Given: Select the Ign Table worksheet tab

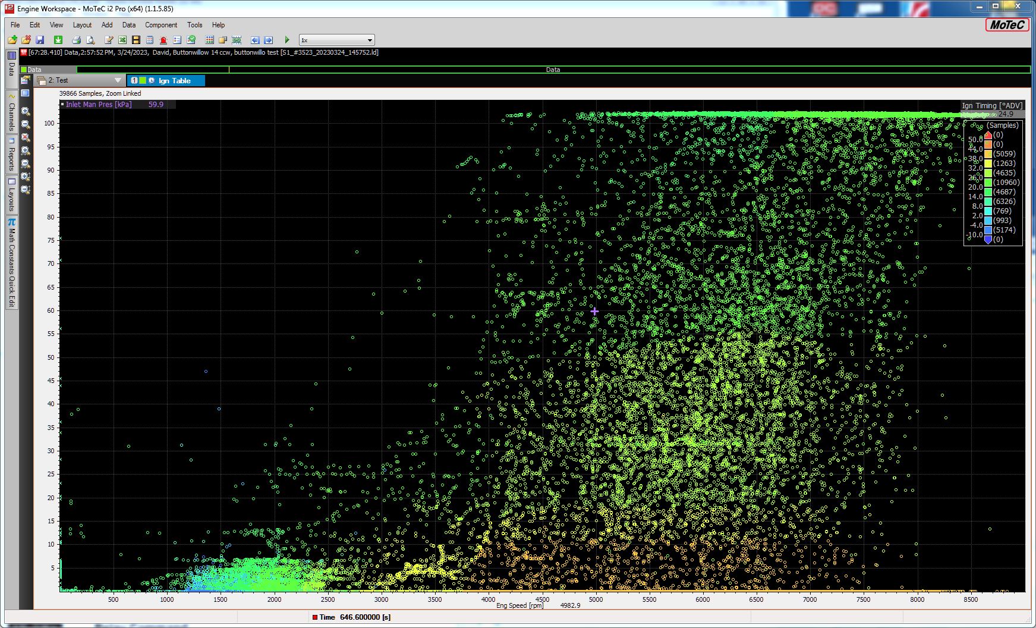Looking at the screenshot, I should pos(174,80).
